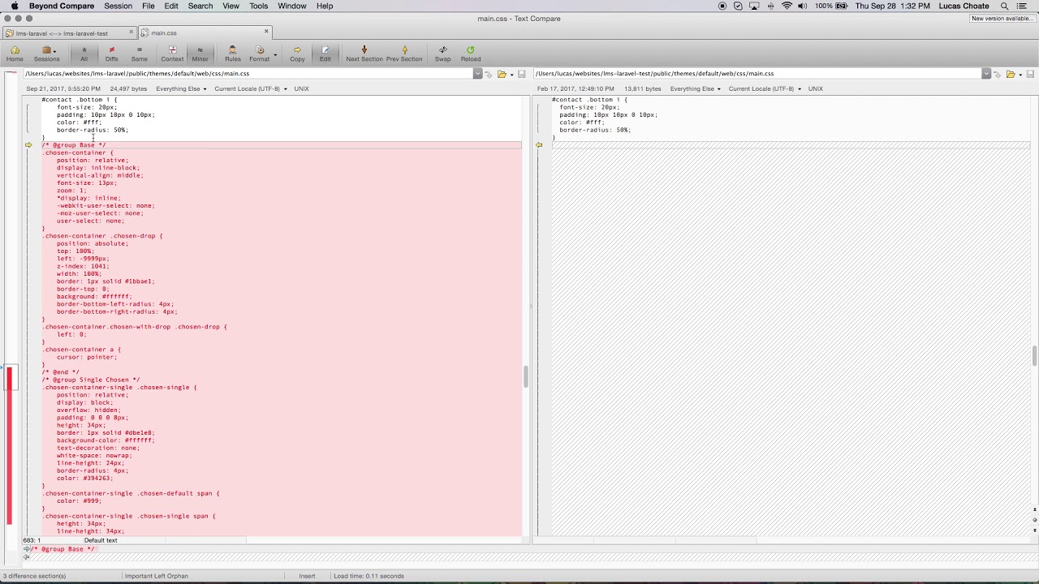
Task: Click the left file path field
Action: 248,73
